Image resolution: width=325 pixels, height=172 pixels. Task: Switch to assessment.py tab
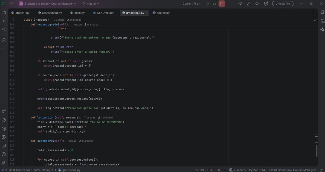point(50,13)
